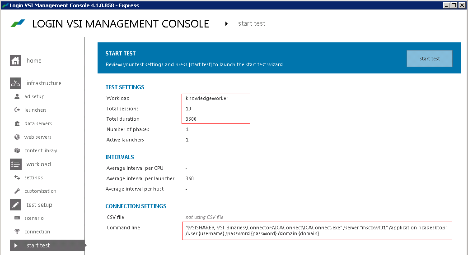Image resolution: width=468 pixels, height=255 pixels.
Task: Click the Average interval per host label
Action: (135, 189)
